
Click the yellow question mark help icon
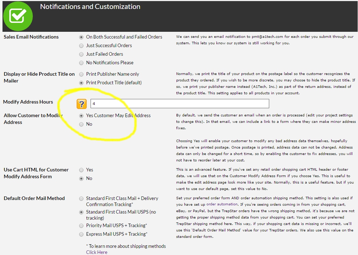click(x=82, y=104)
